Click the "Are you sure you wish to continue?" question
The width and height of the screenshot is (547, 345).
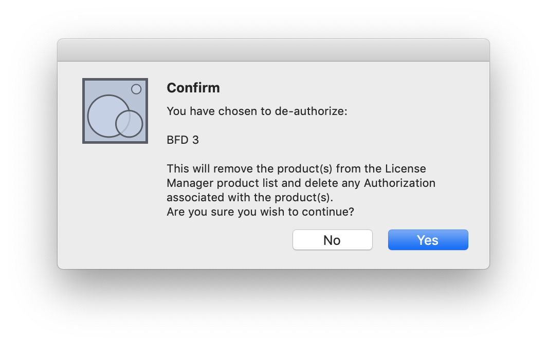260,212
